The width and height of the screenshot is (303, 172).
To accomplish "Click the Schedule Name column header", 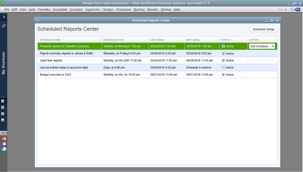I will pos(50,40).
